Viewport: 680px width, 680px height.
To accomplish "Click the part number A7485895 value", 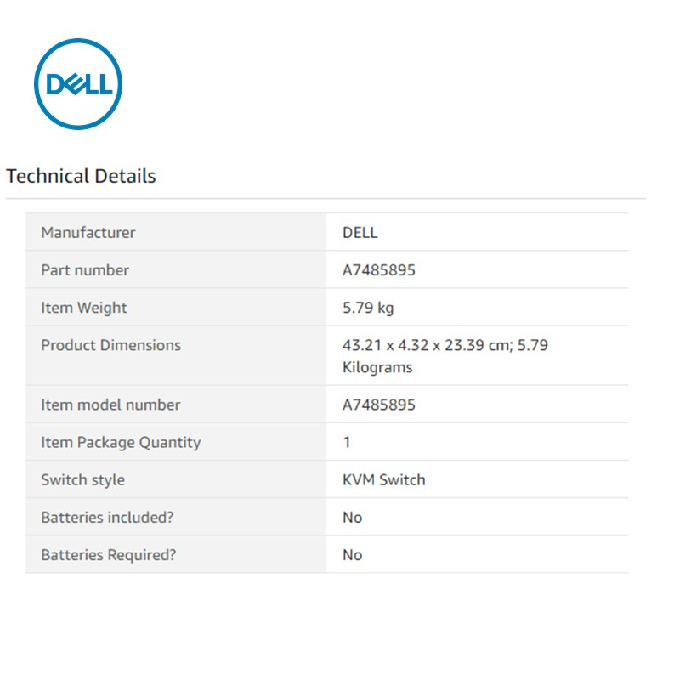I will (378, 270).
